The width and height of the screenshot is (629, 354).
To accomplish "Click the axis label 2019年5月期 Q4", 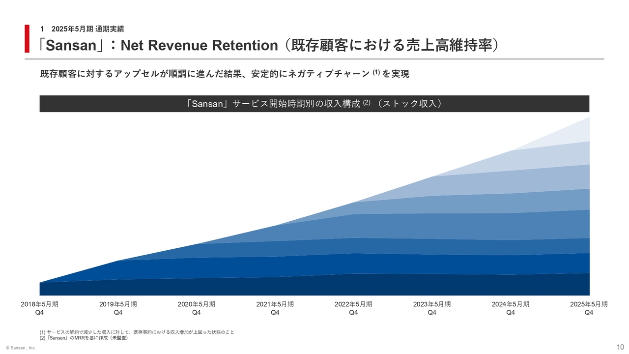I will pos(118,308).
